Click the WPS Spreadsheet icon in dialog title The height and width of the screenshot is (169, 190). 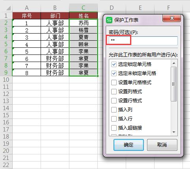[x=109, y=20]
